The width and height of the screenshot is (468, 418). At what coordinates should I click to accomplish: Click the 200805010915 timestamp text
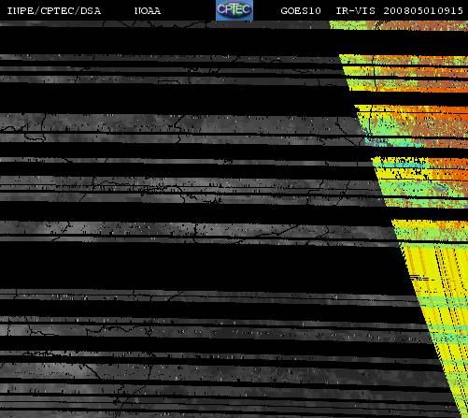coord(423,11)
